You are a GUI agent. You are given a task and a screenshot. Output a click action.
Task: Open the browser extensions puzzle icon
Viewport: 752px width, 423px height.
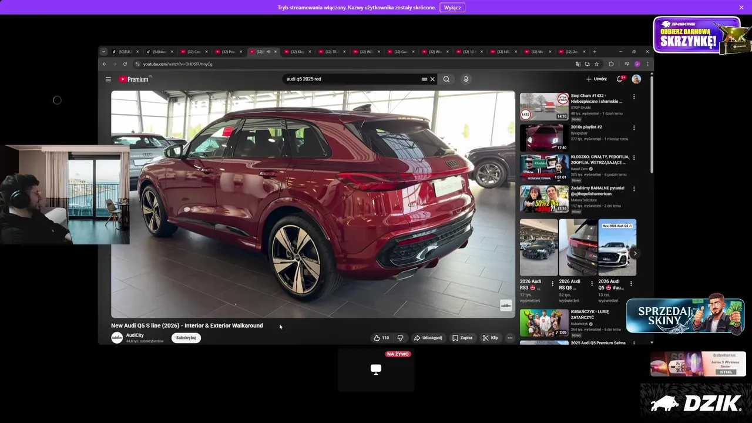611,64
